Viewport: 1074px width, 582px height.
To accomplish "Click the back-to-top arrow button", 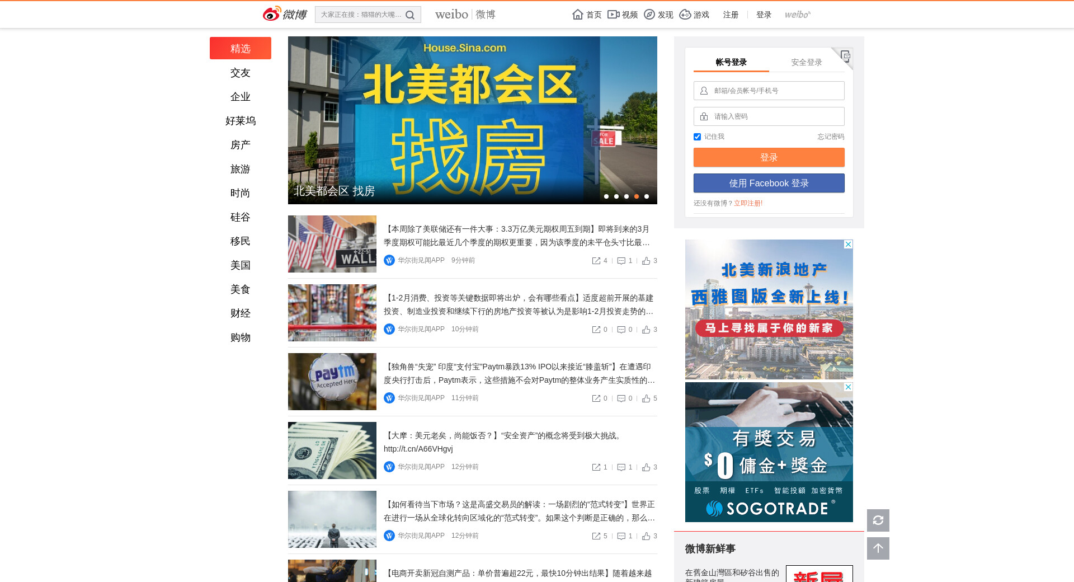I will point(878,548).
